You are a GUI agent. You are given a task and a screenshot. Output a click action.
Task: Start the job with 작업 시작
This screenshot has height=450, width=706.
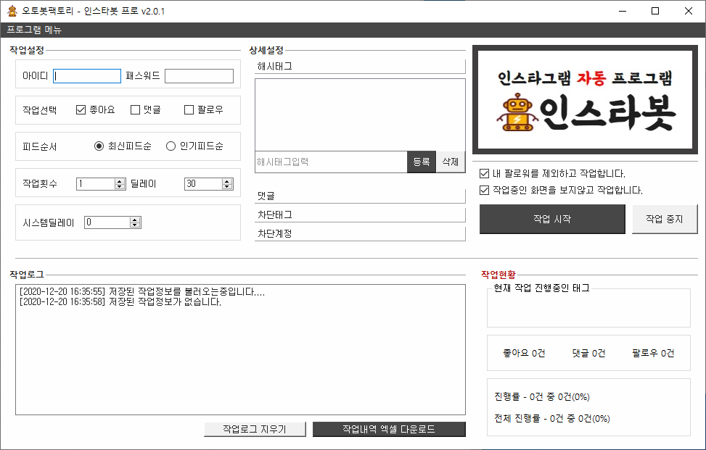(552, 219)
